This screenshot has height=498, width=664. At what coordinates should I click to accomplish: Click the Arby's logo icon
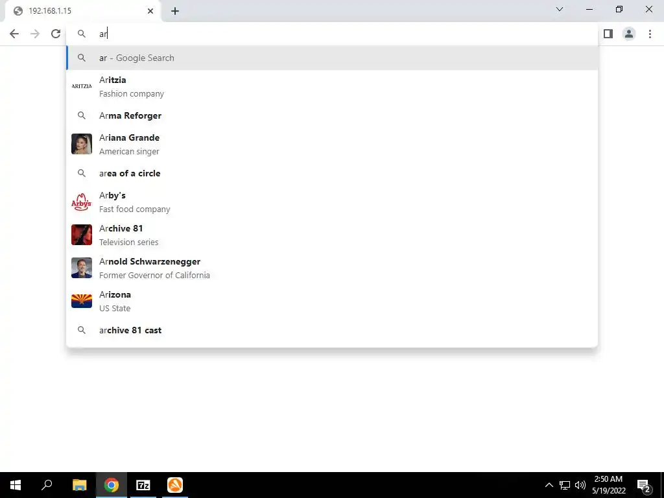(x=82, y=202)
